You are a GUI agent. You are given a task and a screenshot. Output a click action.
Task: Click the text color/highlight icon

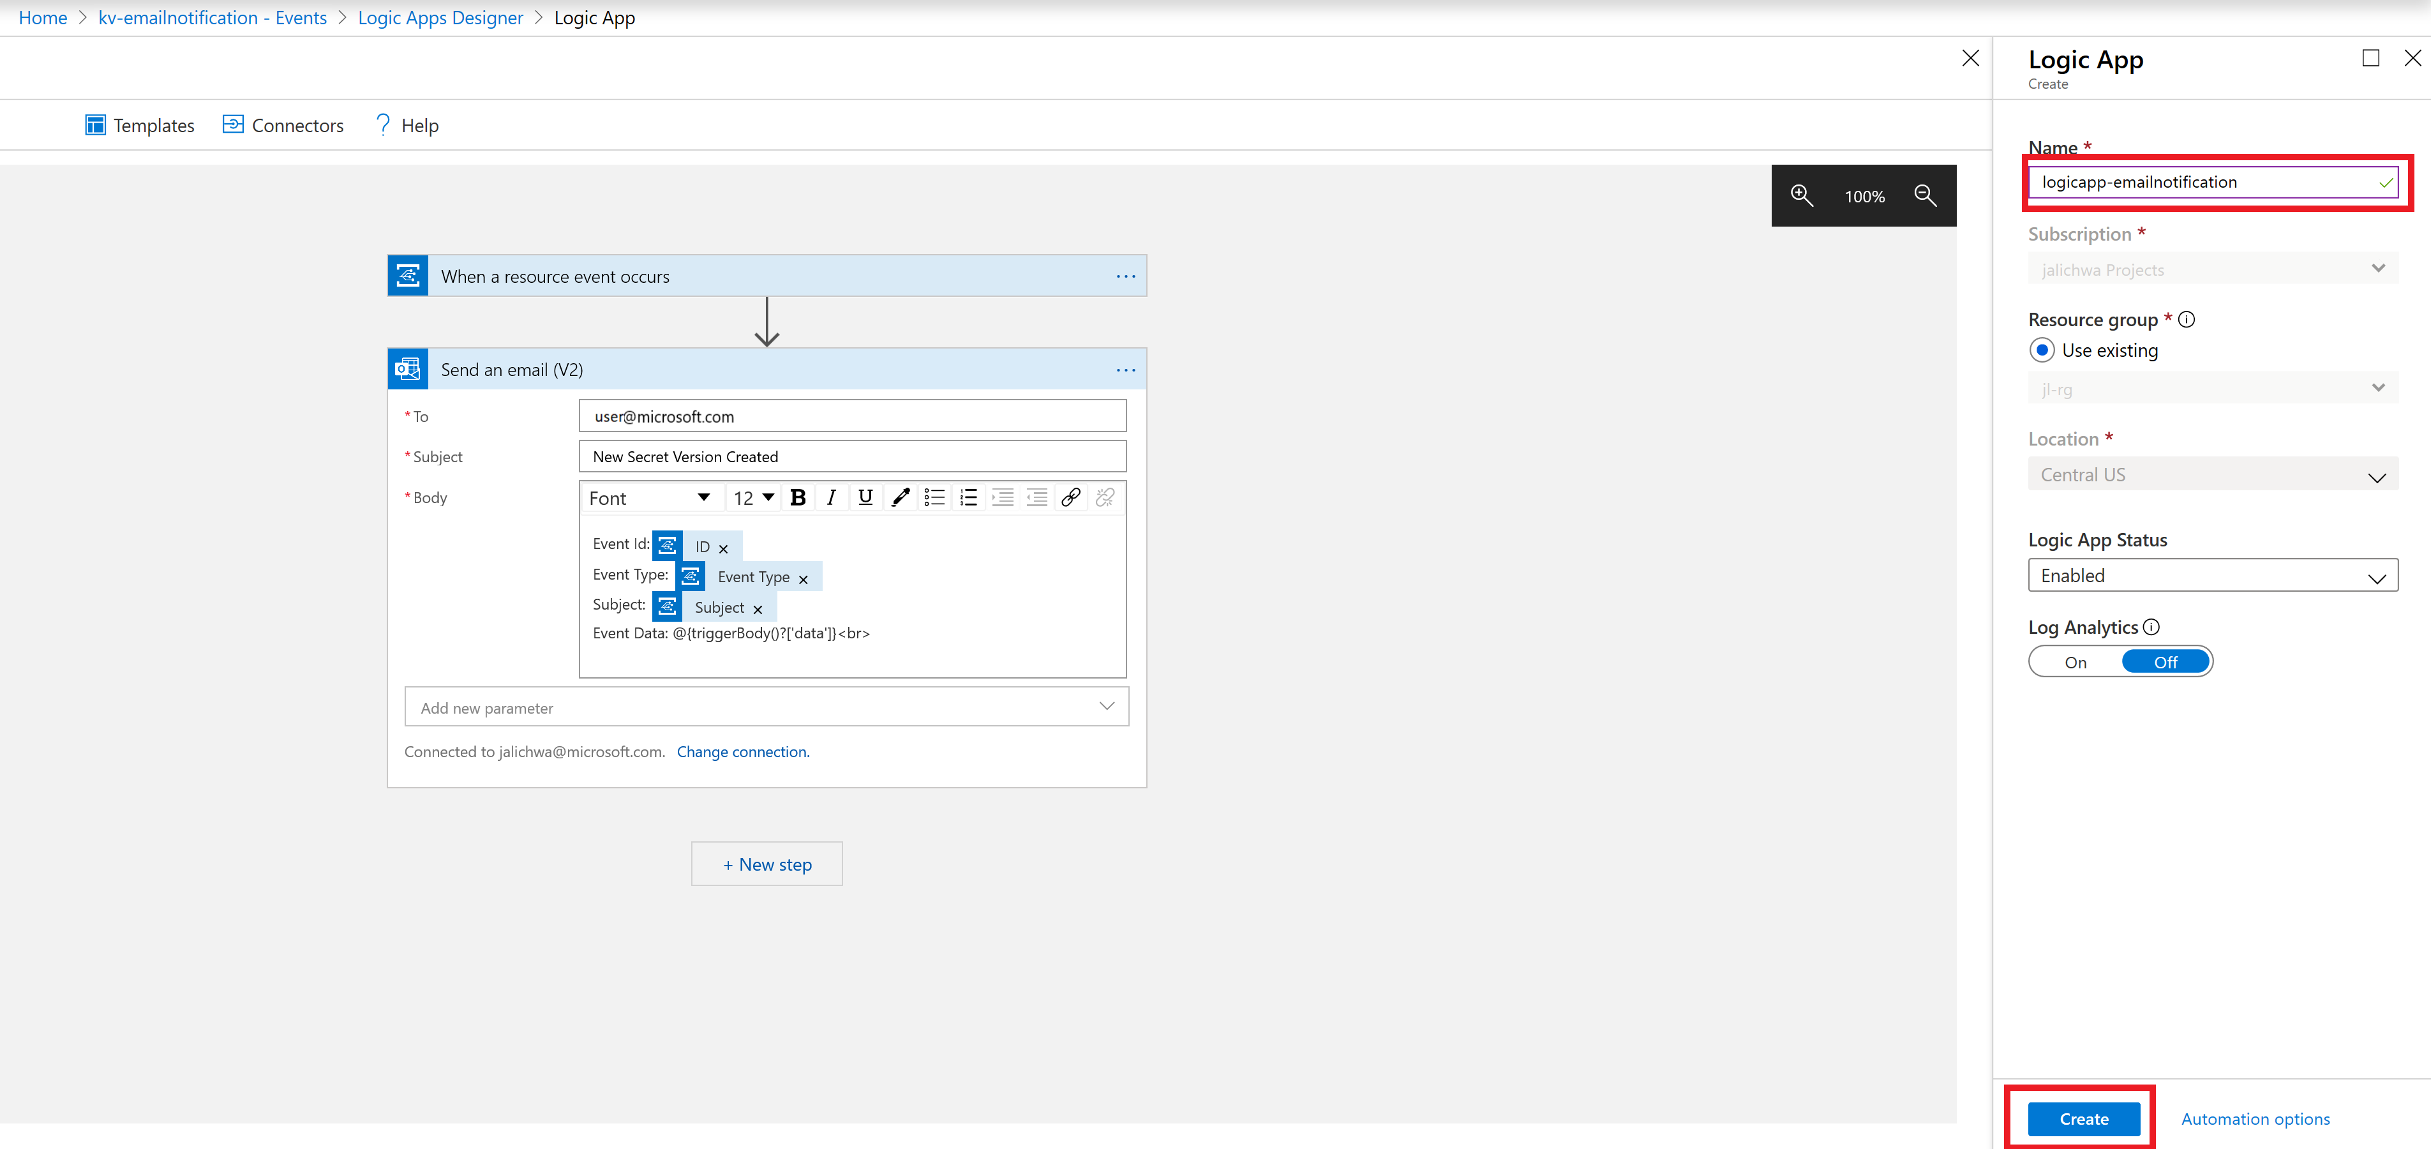(899, 498)
